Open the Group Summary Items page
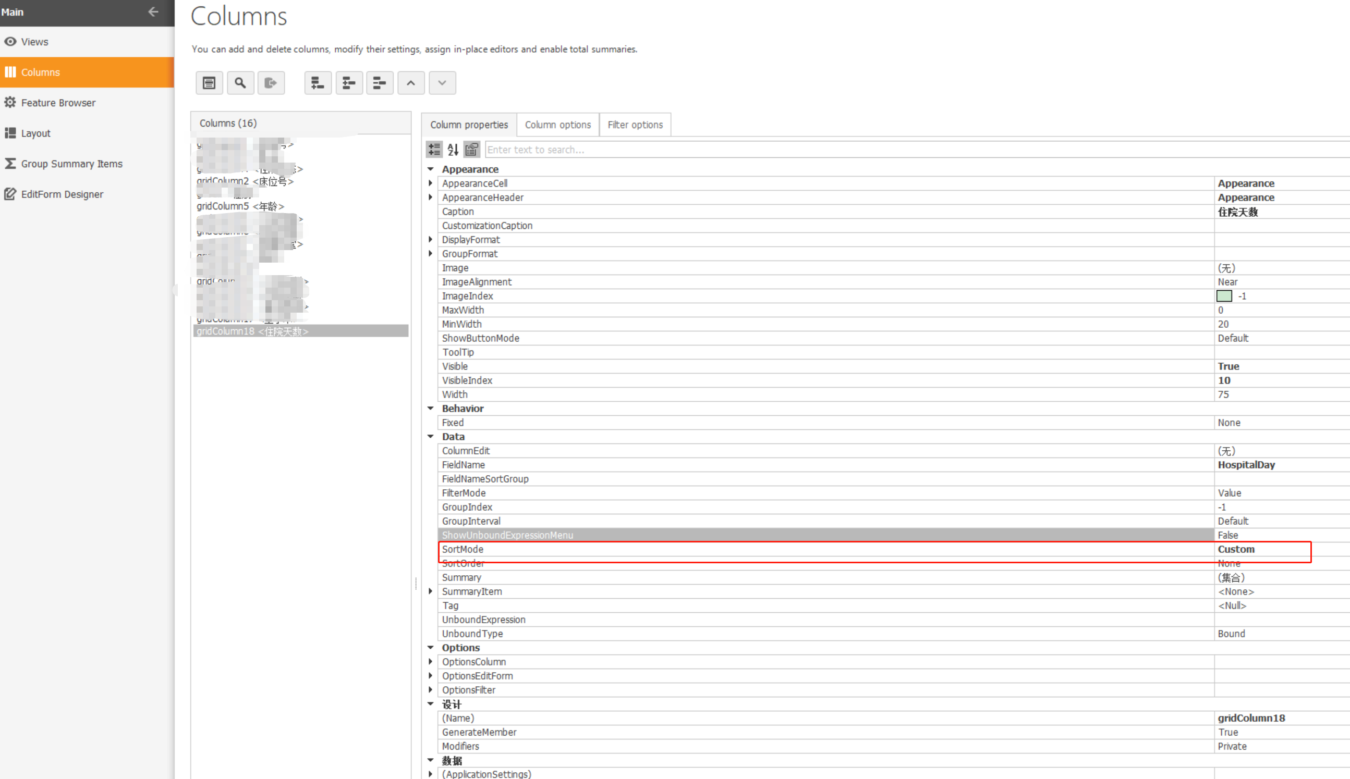Viewport: 1350px width, 779px height. coord(87,164)
